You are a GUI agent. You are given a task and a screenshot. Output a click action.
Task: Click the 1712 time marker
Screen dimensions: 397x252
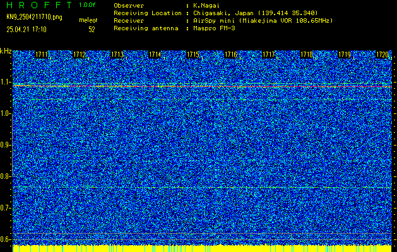coord(79,54)
